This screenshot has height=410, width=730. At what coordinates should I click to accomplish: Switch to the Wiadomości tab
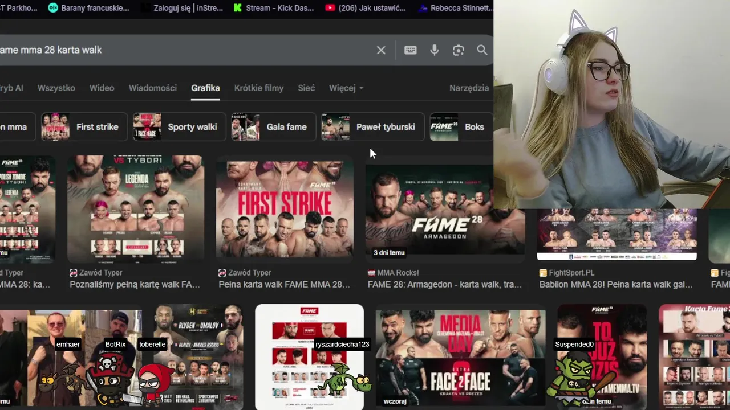coord(152,88)
